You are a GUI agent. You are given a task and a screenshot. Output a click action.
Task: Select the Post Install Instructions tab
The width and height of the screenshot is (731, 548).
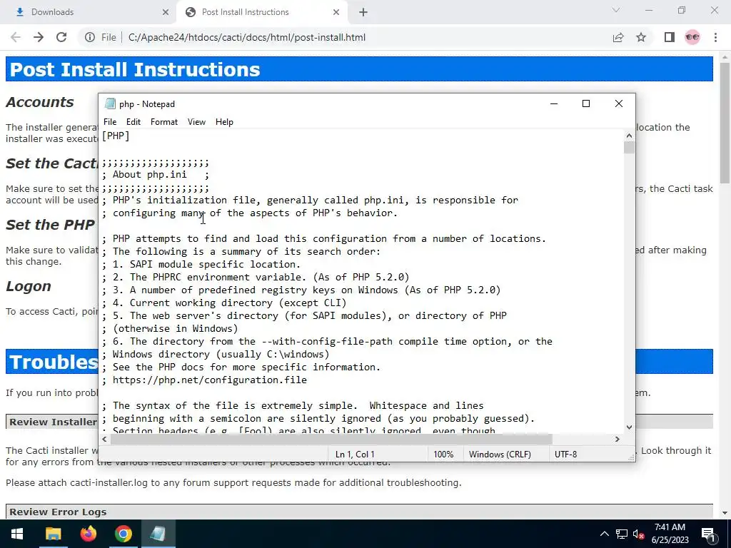coord(262,12)
